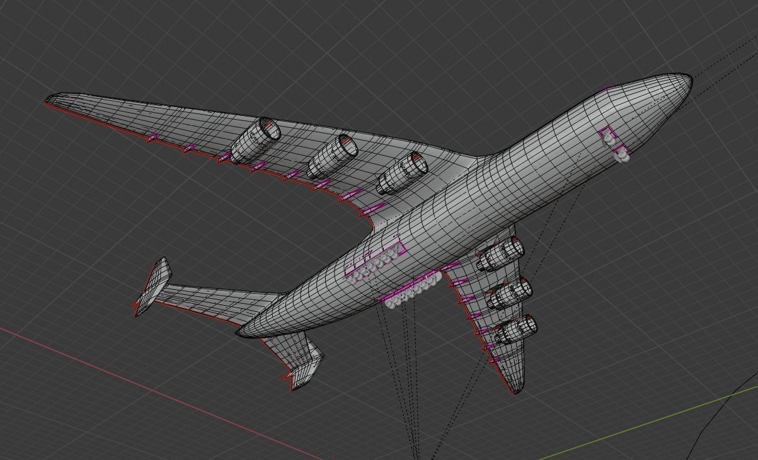The width and height of the screenshot is (758, 460).
Task: Select the middle engine on lower wing
Action: click(510, 294)
